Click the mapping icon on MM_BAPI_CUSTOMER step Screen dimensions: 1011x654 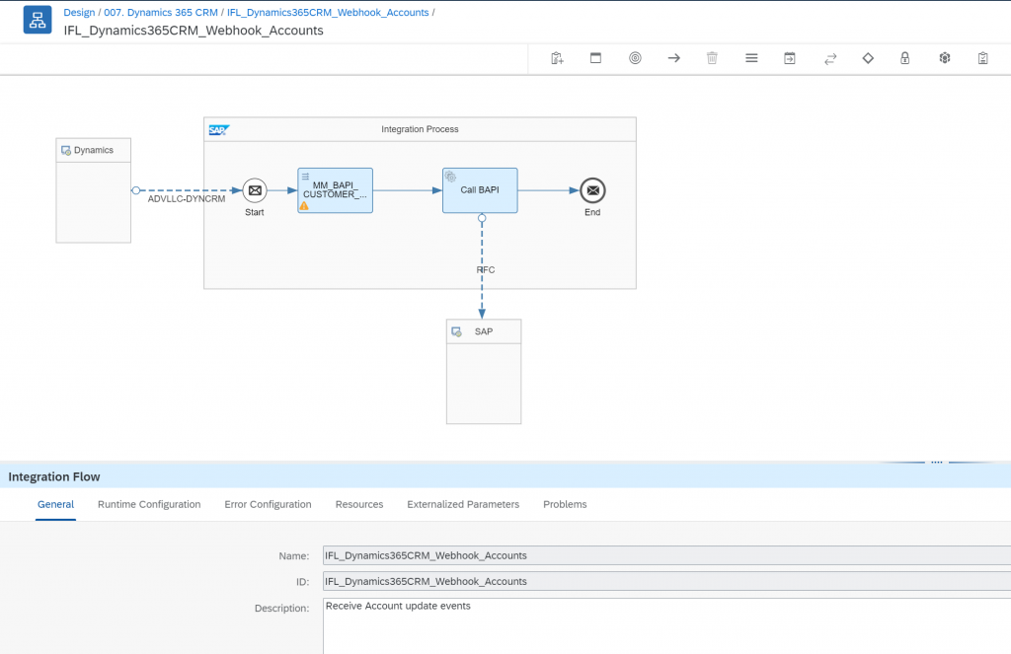(x=306, y=176)
